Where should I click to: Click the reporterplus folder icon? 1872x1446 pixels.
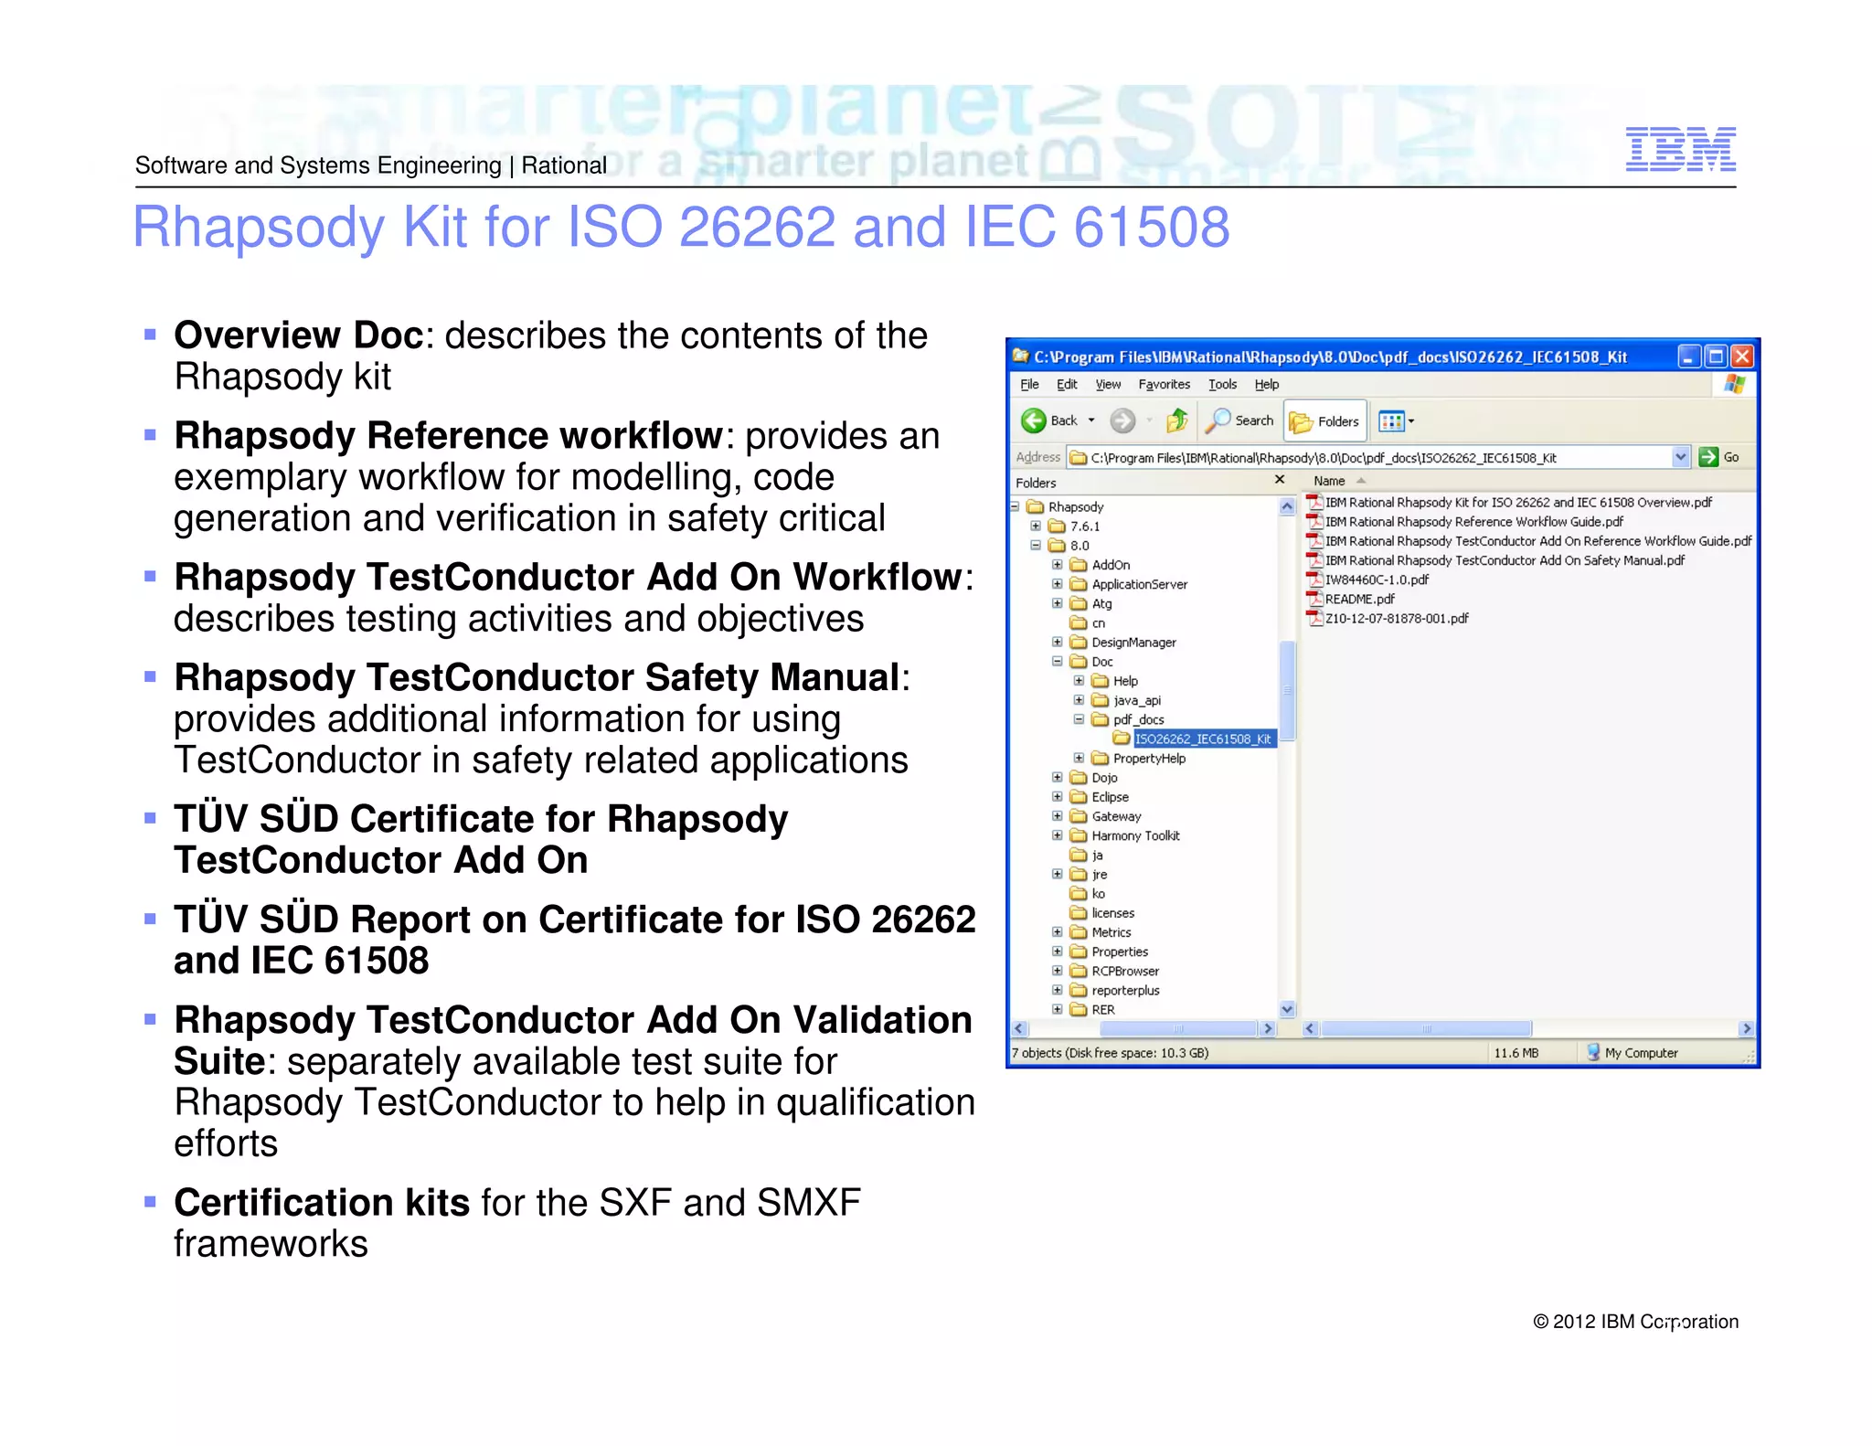[1079, 990]
